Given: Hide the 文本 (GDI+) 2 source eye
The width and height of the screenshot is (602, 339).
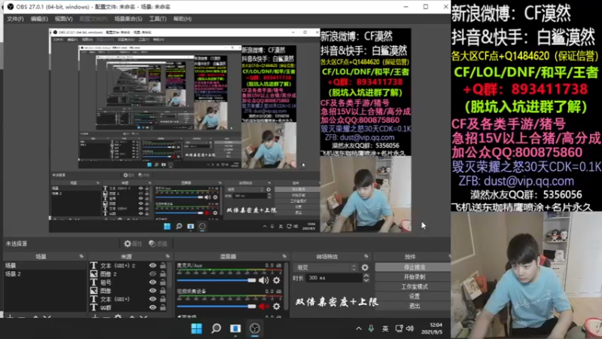Looking at the screenshot, I should 153,266.
